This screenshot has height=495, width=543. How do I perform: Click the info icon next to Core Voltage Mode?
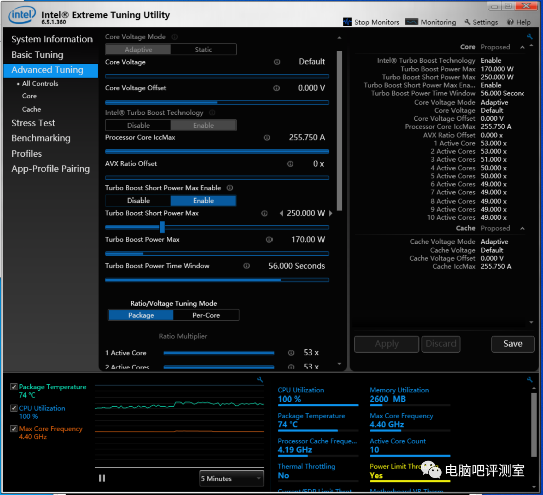click(175, 37)
